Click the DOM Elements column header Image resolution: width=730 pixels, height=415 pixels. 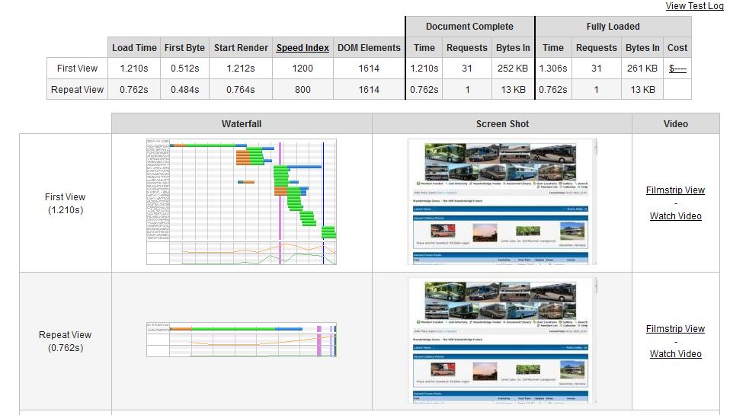[x=369, y=47]
